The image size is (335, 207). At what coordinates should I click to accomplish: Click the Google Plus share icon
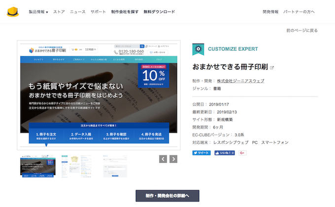[242, 153]
